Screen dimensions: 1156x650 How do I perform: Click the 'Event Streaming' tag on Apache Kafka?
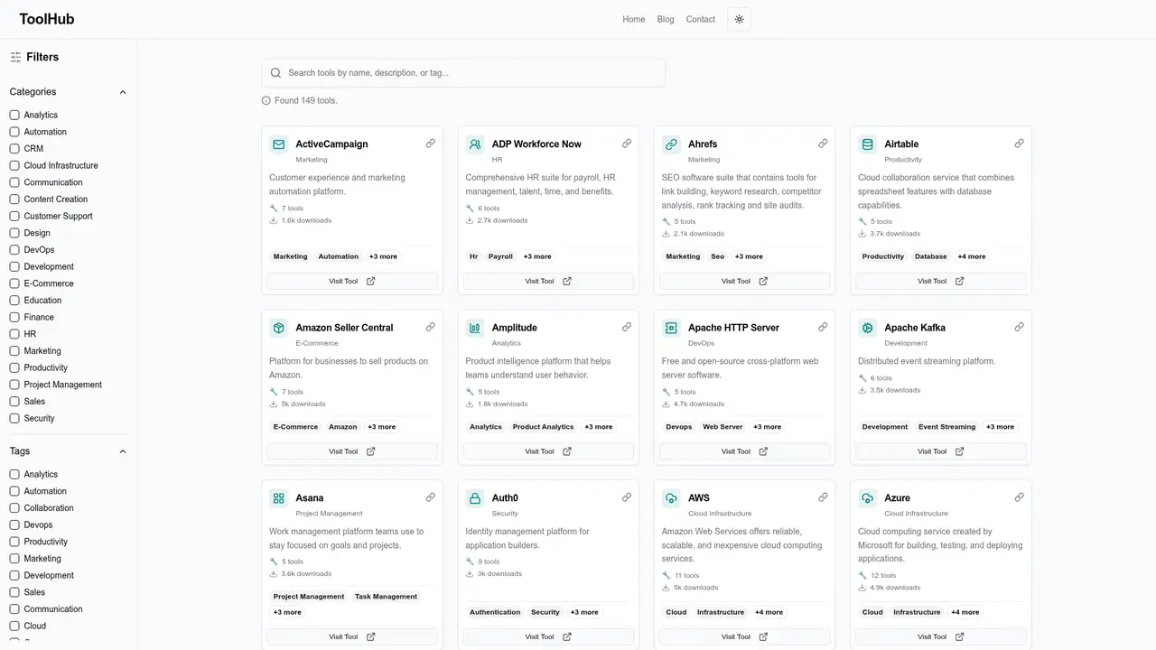tap(946, 427)
